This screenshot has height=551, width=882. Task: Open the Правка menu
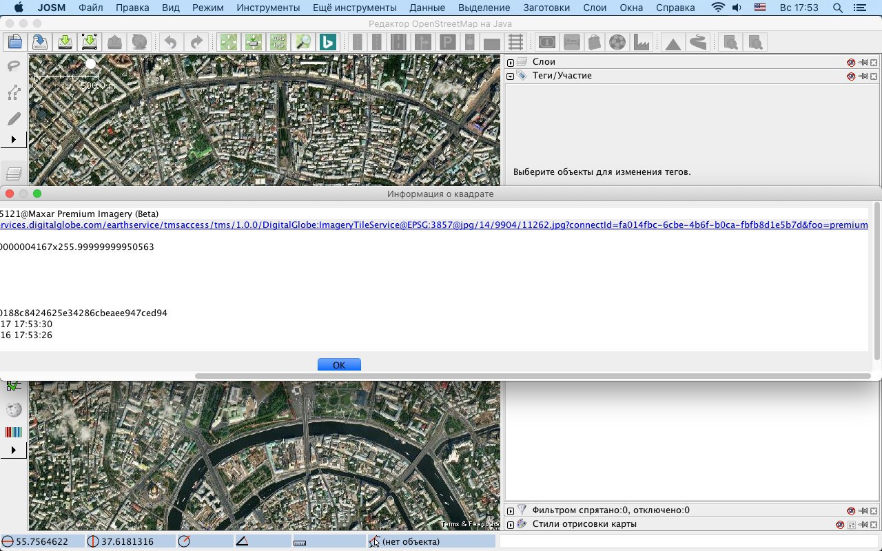132,8
